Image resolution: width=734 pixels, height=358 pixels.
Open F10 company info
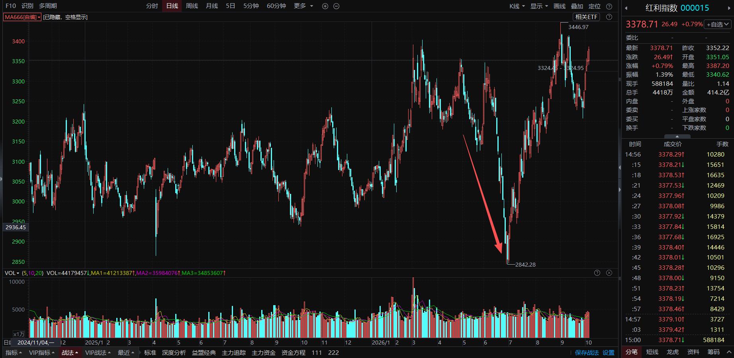tap(11, 6)
